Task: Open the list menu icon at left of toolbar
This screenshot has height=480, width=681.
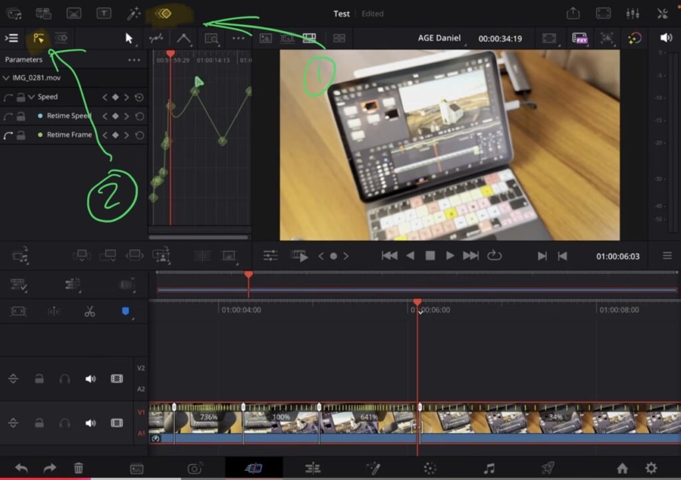Action: (11, 38)
